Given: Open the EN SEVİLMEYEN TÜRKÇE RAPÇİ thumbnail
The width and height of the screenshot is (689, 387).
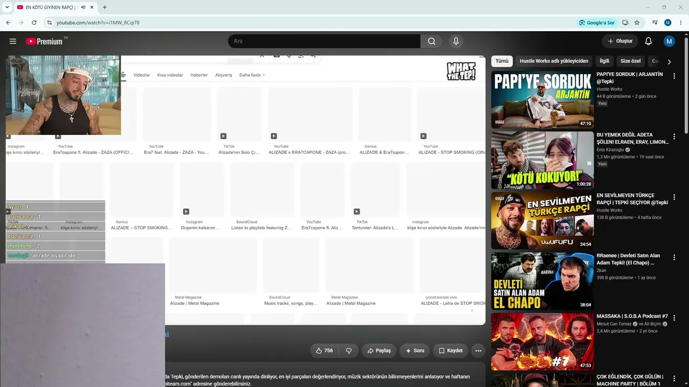Looking at the screenshot, I should pyautogui.click(x=543, y=220).
